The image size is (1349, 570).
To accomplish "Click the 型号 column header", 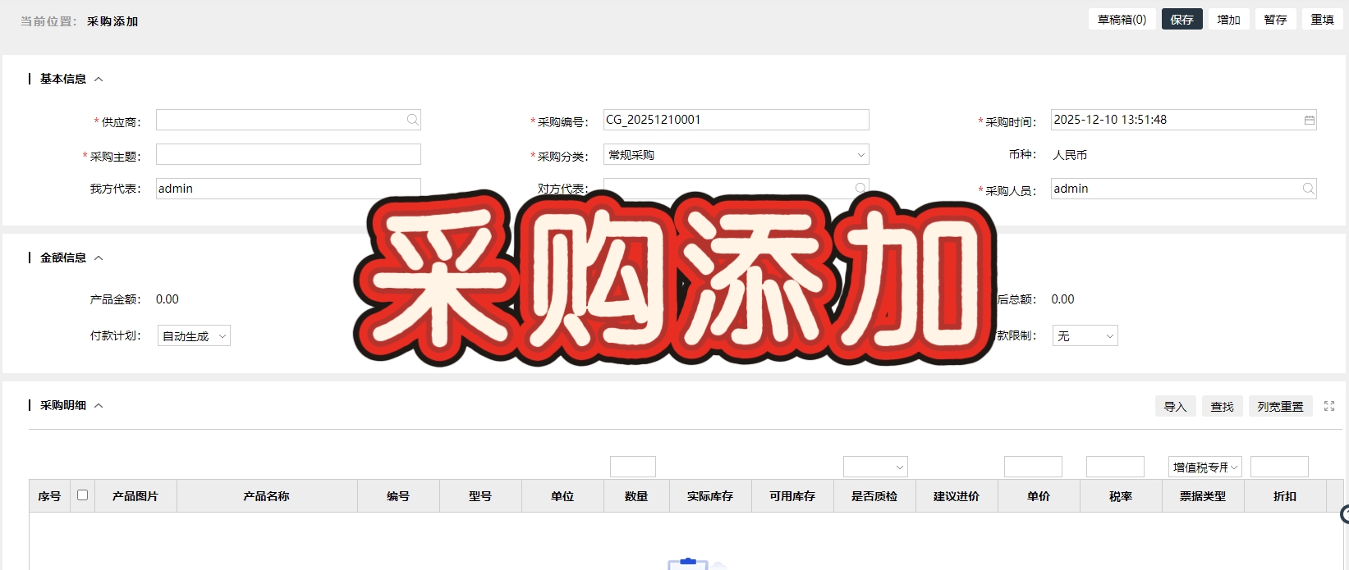I will click(x=480, y=496).
